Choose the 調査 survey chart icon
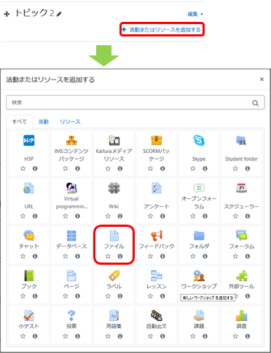The image size is (271, 353). [x=241, y=316]
